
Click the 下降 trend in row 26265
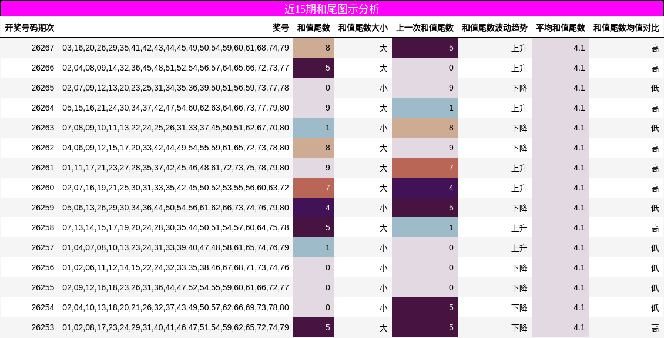[x=519, y=88]
